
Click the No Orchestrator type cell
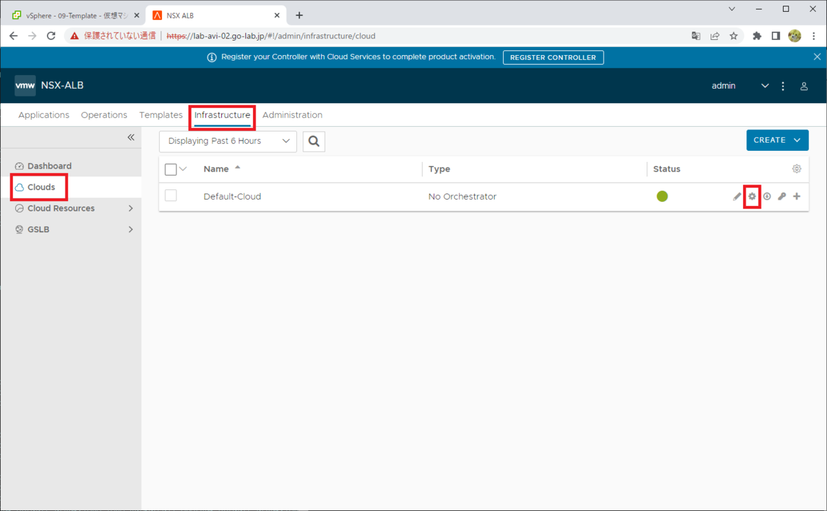[462, 196]
